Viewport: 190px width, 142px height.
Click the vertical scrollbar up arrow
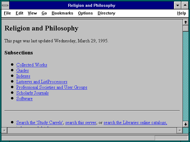pyautogui.click(x=186, y=22)
